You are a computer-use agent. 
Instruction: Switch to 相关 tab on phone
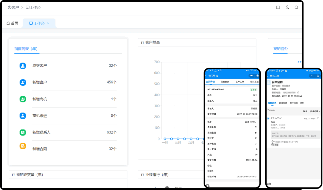coord(302,103)
